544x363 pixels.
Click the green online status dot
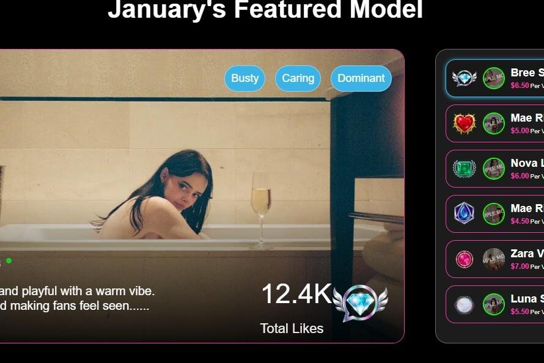coord(9,260)
